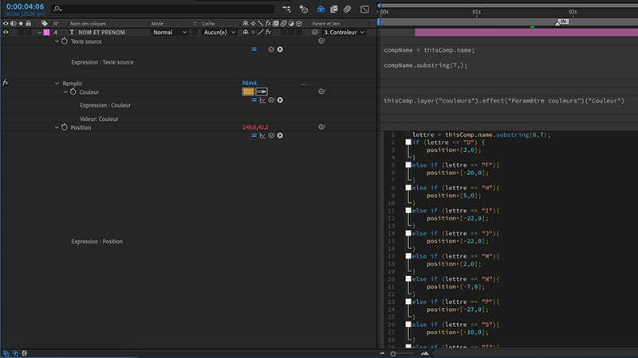Show Position expression graph icon
Viewport: 638px width, 358px height.
[x=262, y=135]
